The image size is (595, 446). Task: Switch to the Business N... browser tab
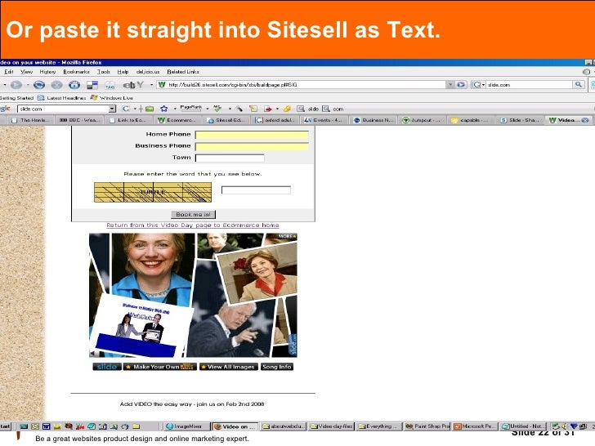pyautogui.click(x=374, y=120)
